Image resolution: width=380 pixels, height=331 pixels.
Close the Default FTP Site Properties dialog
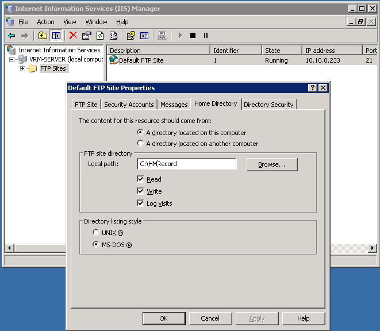point(323,88)
